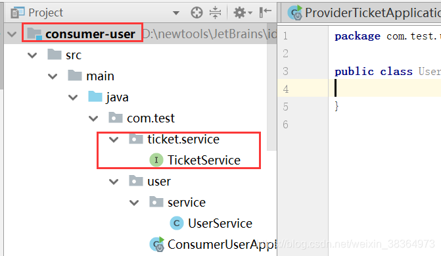Click the Collapse All icon in the Project panel
This screenshot has height=256, width=441.
[215, 13]
